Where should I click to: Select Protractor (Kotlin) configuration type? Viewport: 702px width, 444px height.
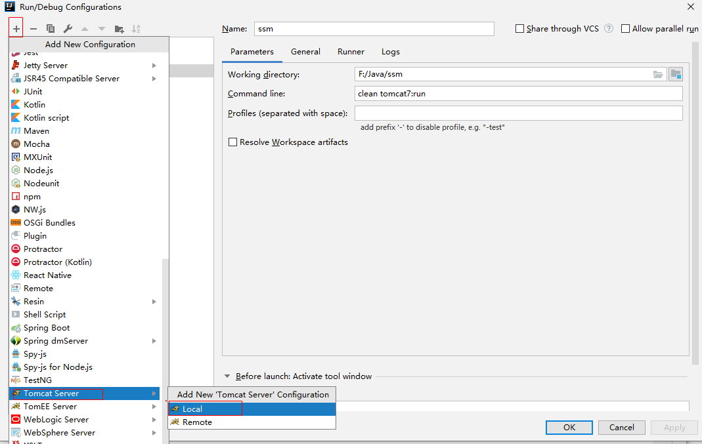tap(85, 262)
